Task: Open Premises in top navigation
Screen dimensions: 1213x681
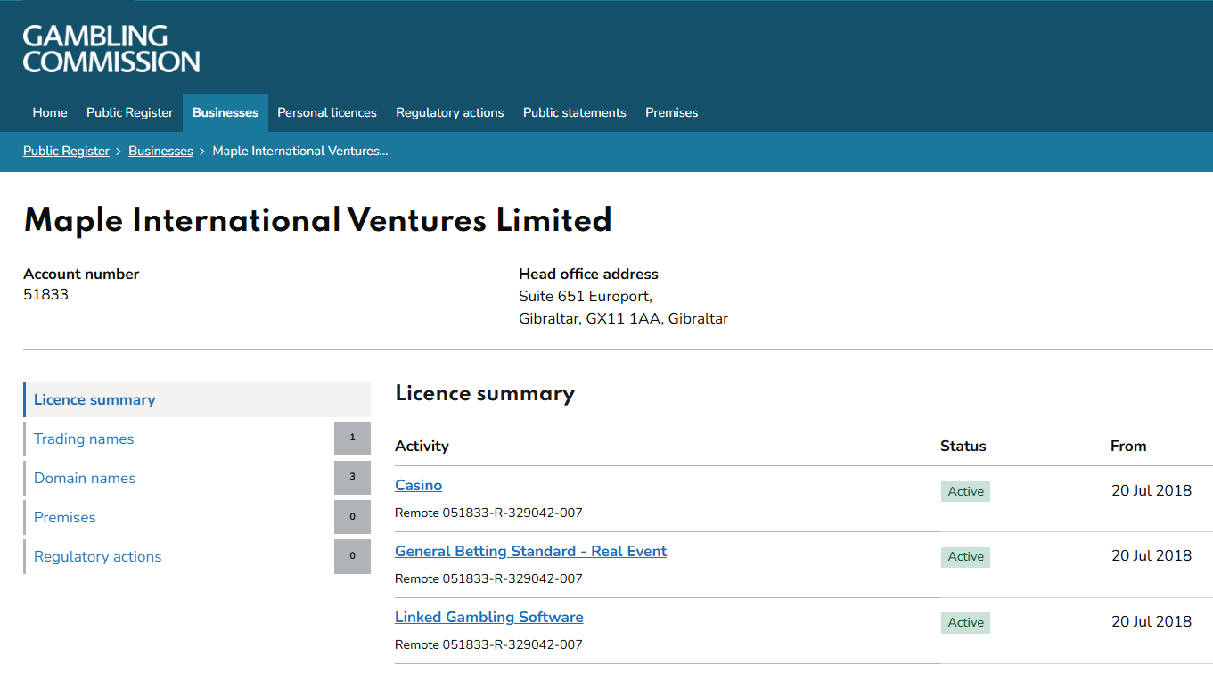Action: [672, 112]
